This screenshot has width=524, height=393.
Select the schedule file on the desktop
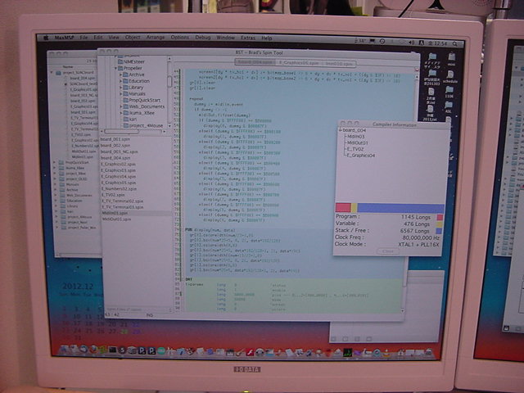pyautogui.click(x=450, y=76)
